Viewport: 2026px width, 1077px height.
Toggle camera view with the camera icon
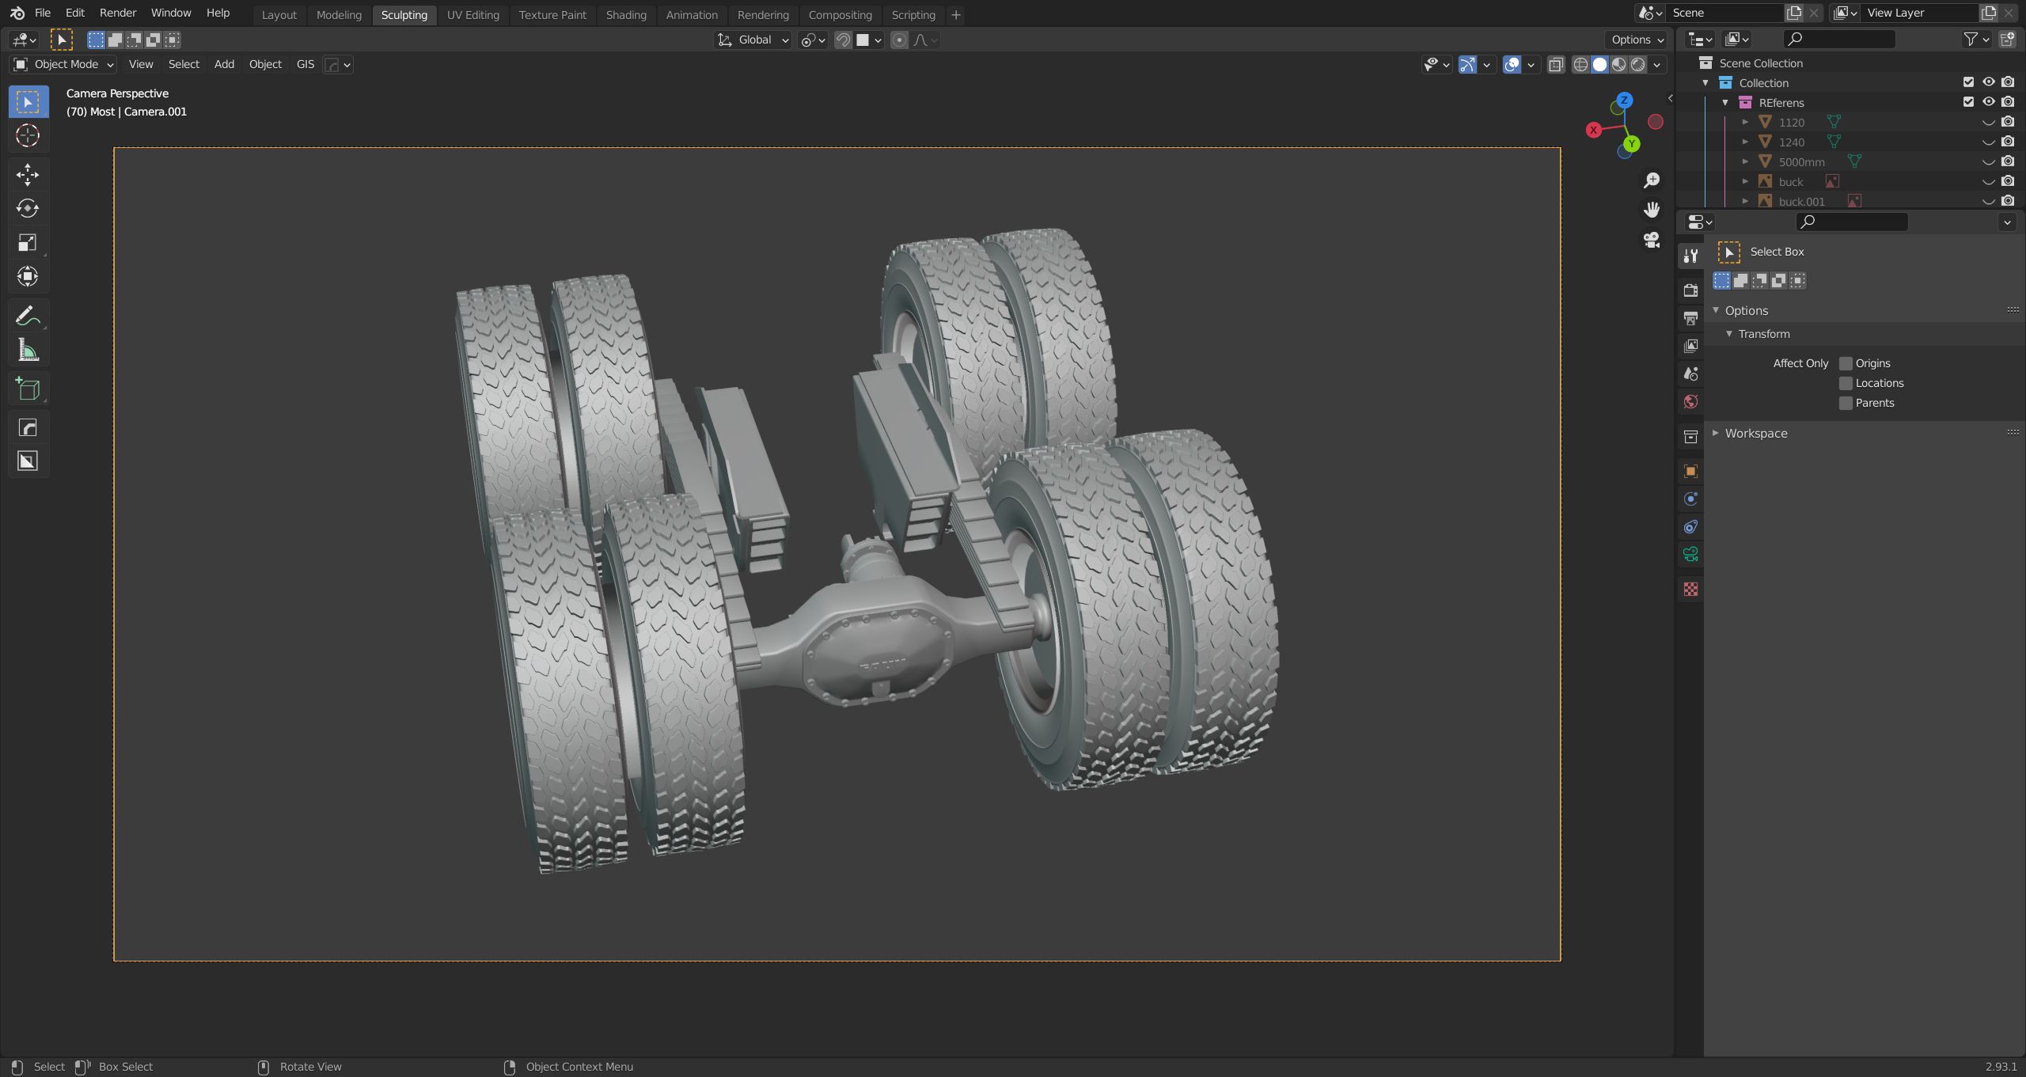(x=1651, y=240)
